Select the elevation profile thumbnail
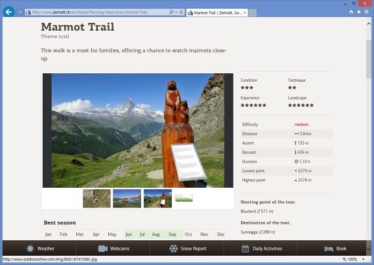The height and width of the screenshot is (265, 374). [x=184, y=198]
